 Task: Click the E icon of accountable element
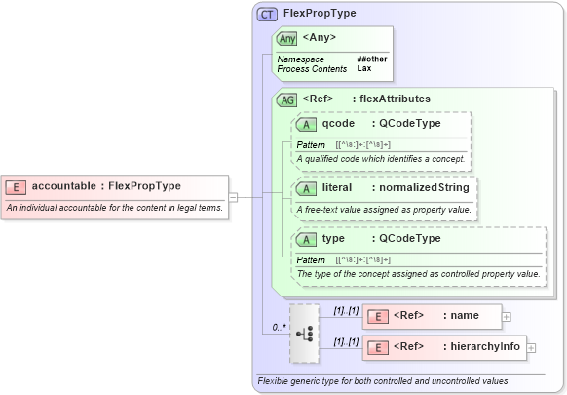[x=16, y=187]
